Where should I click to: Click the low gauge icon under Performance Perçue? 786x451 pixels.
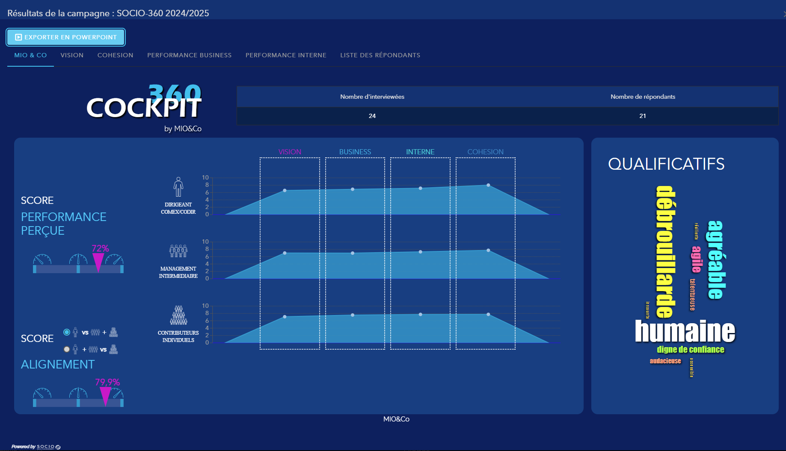(42, 259)
